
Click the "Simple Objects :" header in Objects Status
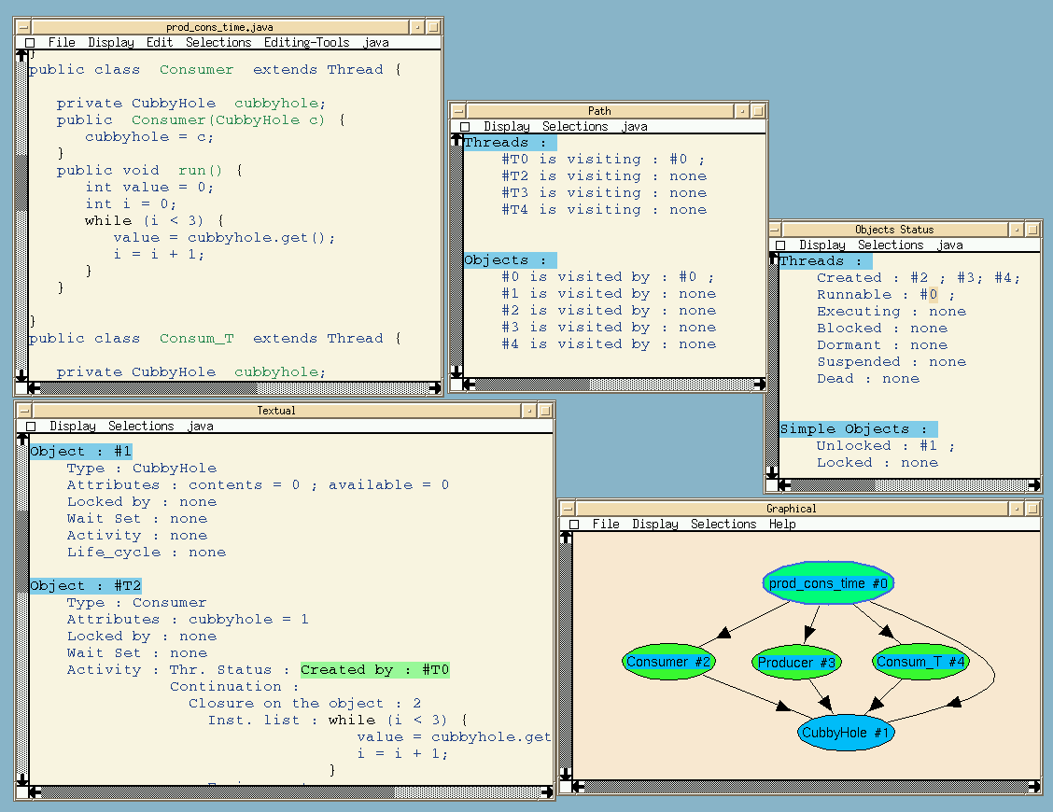(858, 428)
